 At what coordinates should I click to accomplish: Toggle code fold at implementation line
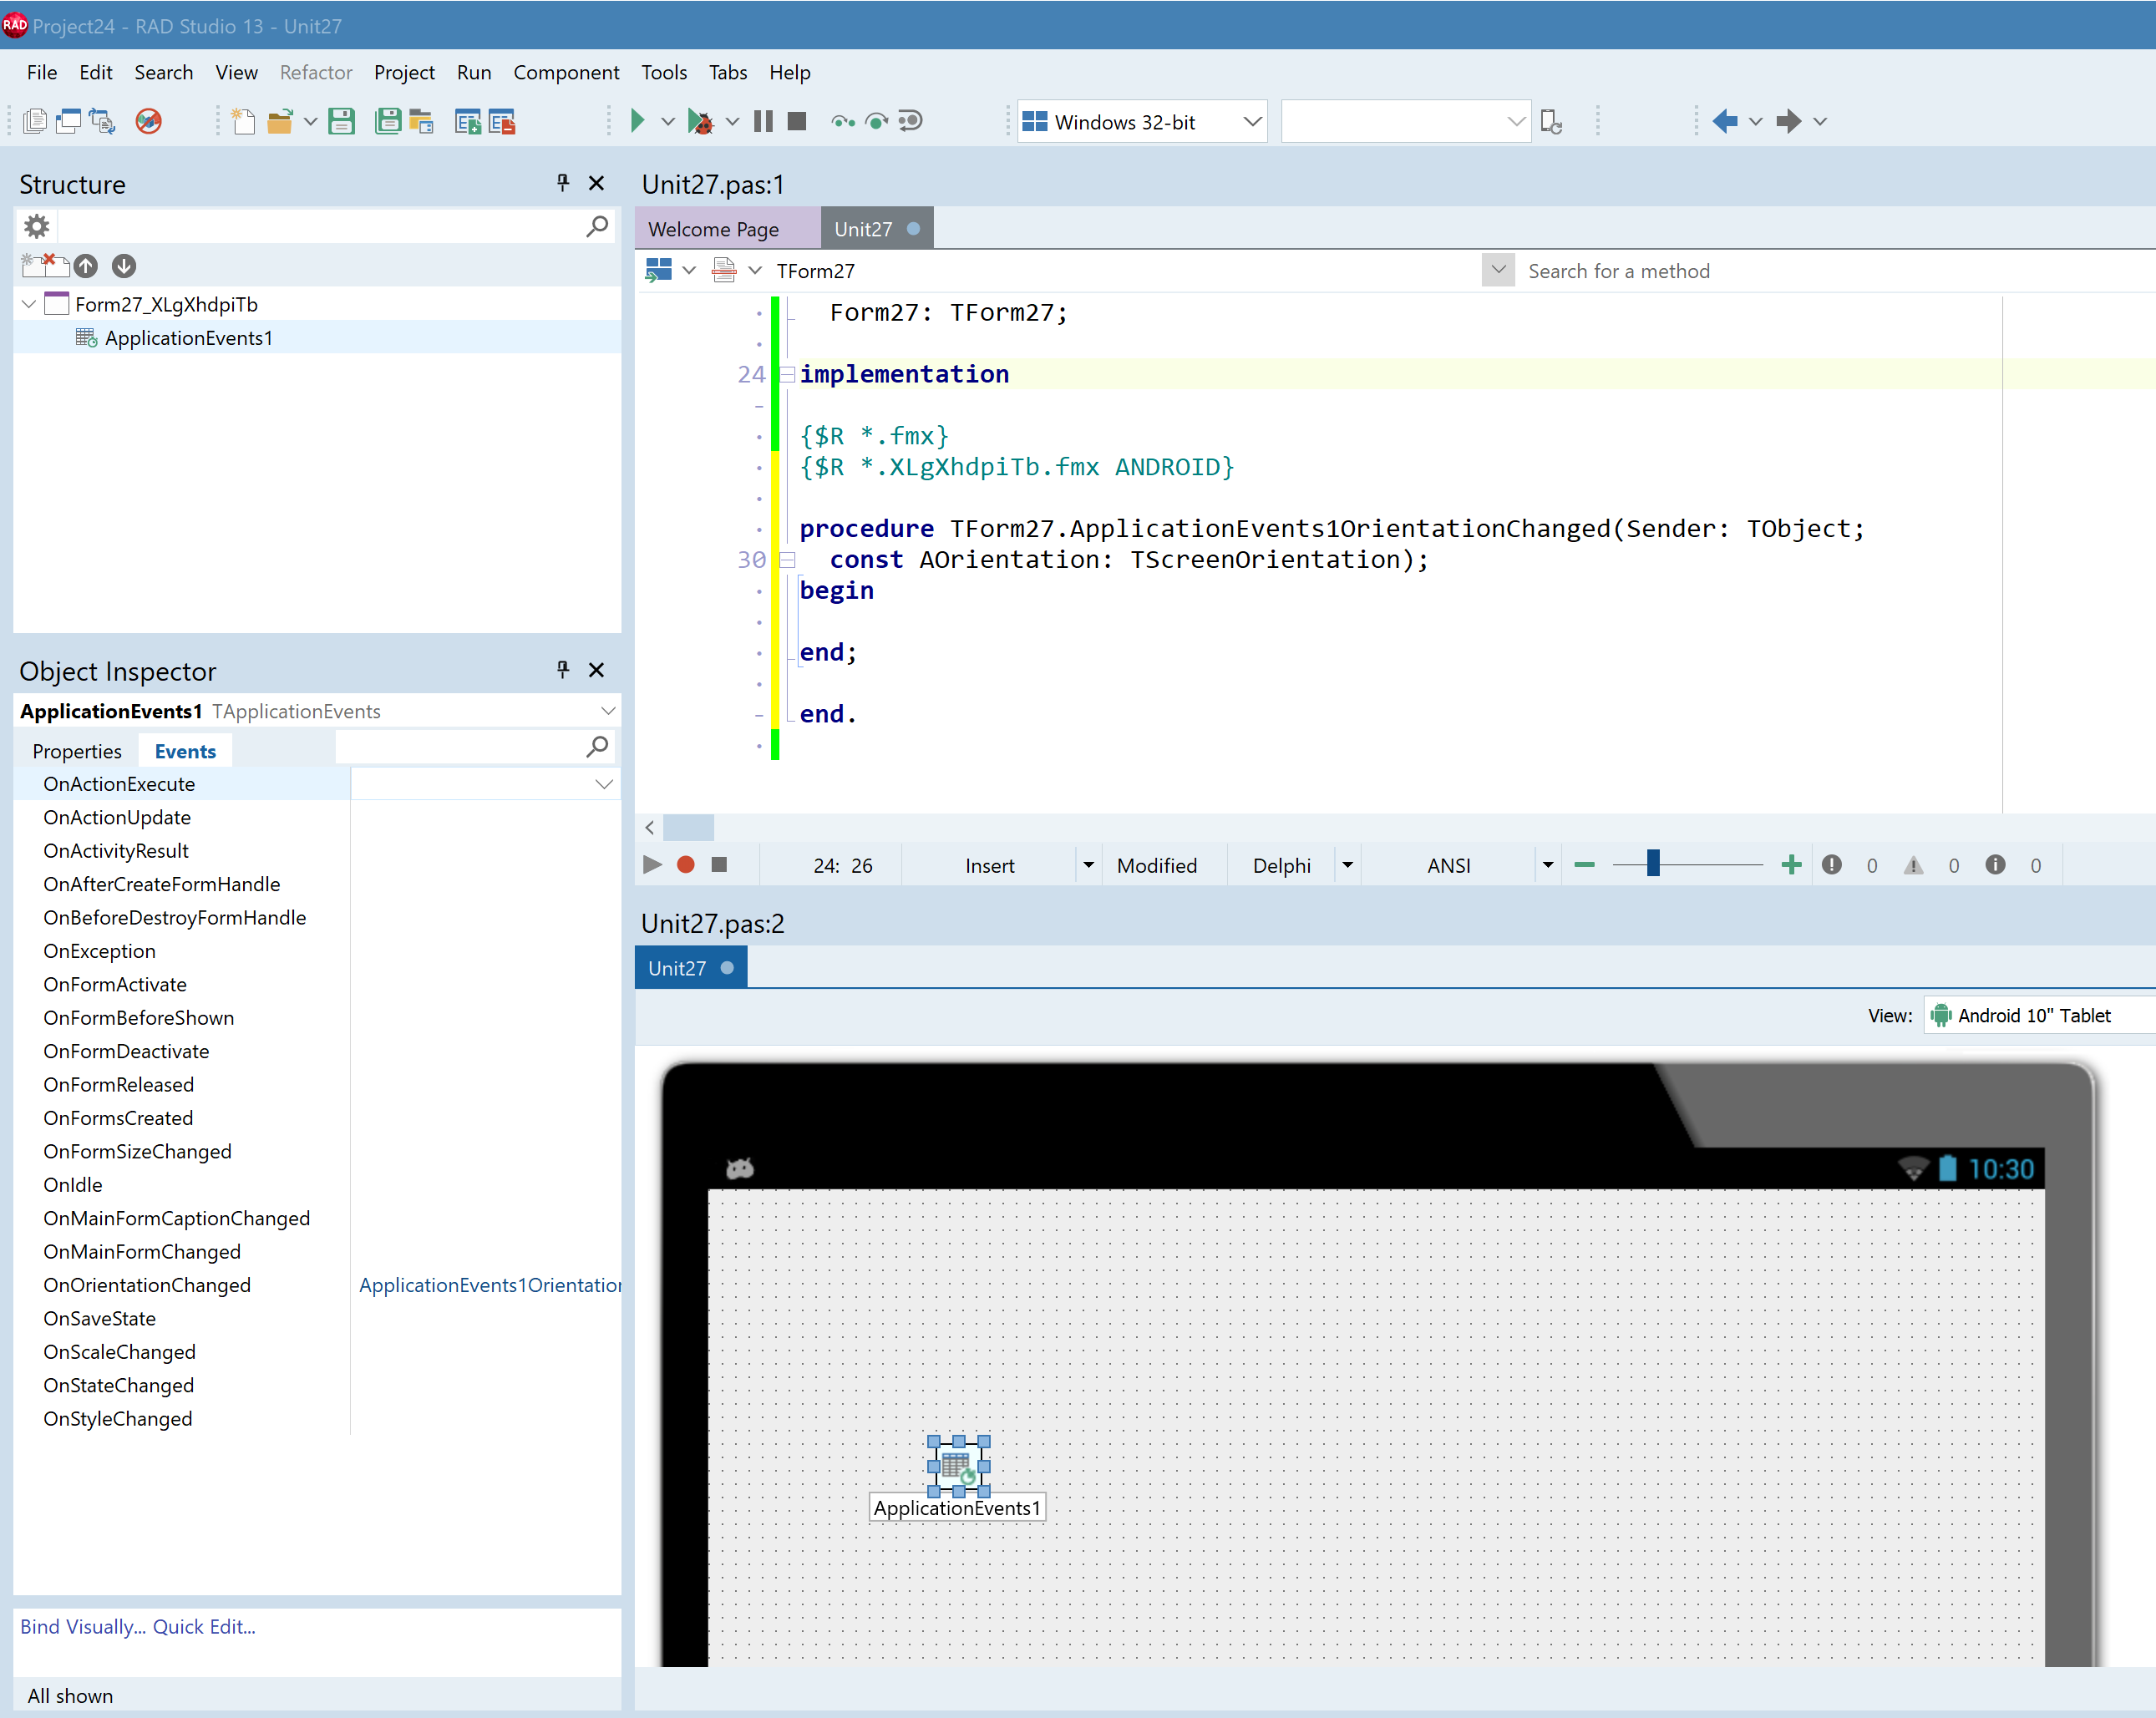click(788, 375)
